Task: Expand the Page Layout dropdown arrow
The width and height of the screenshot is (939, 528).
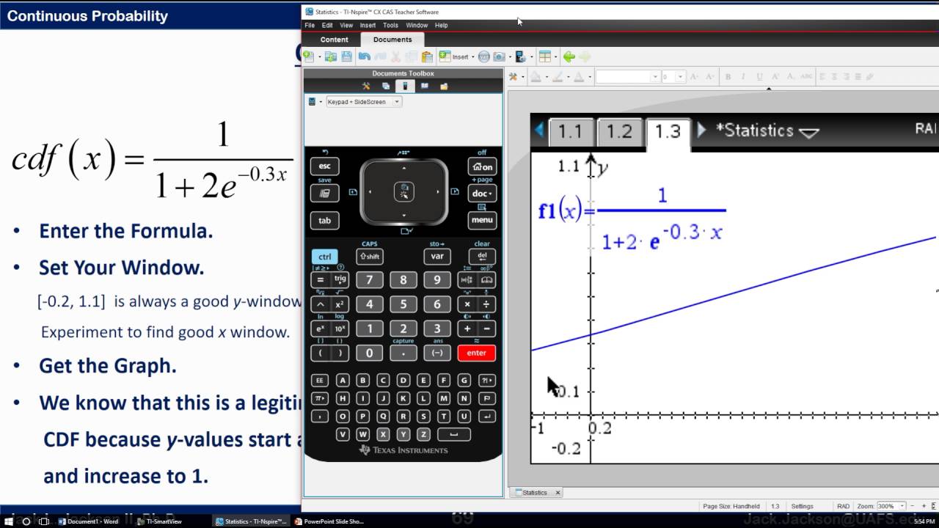Action: [555, 56]
